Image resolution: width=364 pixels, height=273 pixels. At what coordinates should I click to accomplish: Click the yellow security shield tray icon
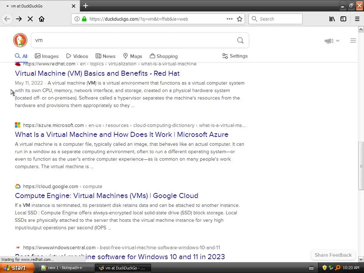(325, 268)
